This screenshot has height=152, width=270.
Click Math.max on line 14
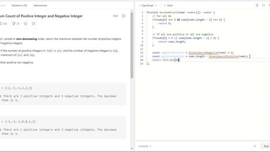[x=168, y=60]
